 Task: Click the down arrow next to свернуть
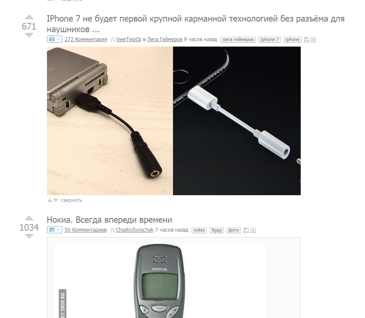56,200
